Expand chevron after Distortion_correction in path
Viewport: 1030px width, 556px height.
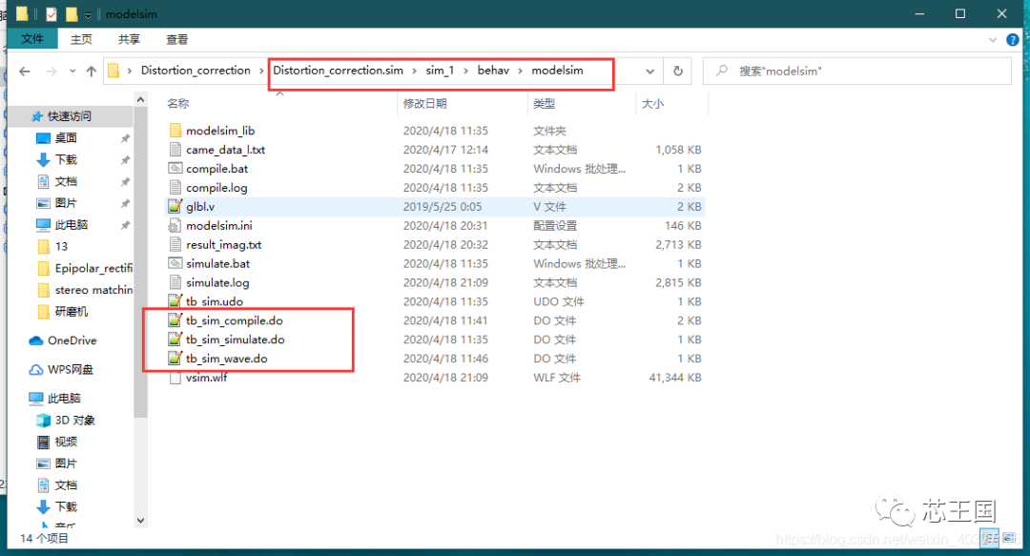(x=261, y=71)
